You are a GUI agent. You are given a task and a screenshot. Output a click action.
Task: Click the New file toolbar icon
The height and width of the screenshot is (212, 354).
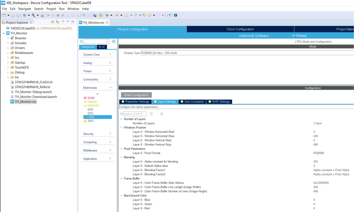point(4,15)
